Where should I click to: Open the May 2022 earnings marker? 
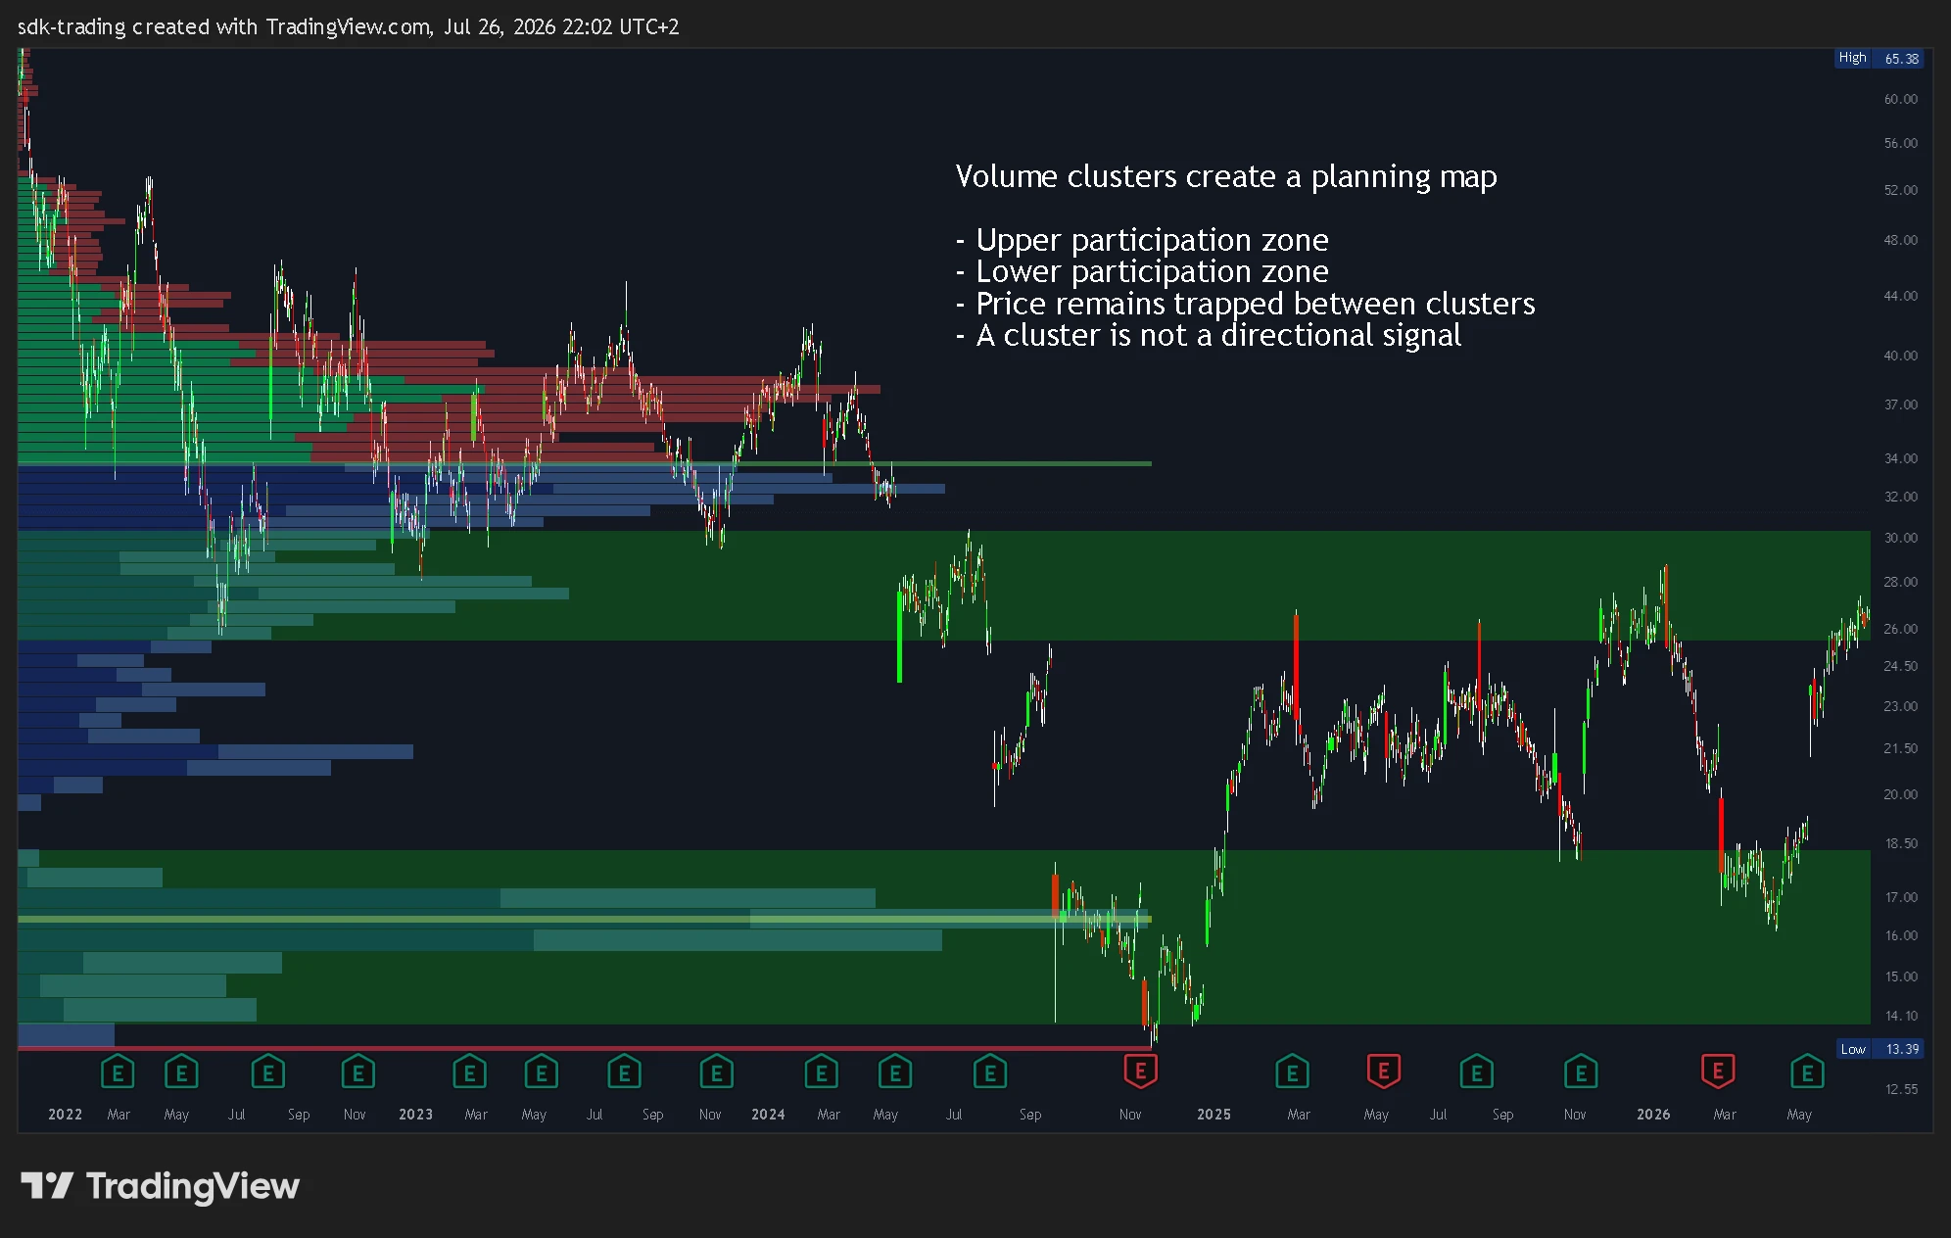coord(181,1072)
